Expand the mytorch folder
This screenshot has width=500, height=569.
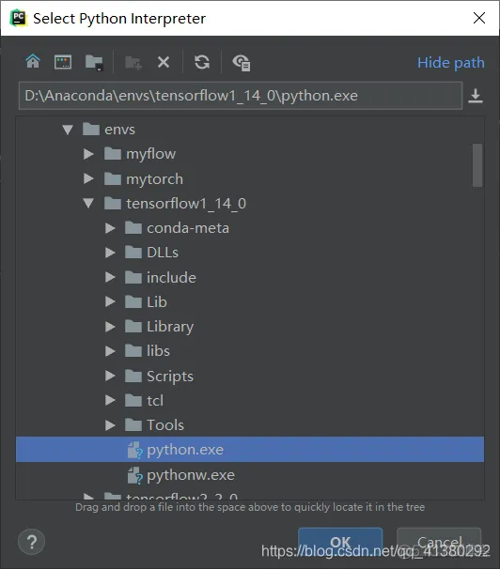tap(88, 178)
